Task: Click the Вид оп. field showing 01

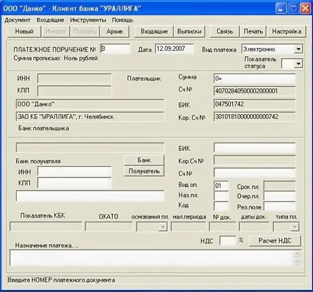Action: click(221, 186)
